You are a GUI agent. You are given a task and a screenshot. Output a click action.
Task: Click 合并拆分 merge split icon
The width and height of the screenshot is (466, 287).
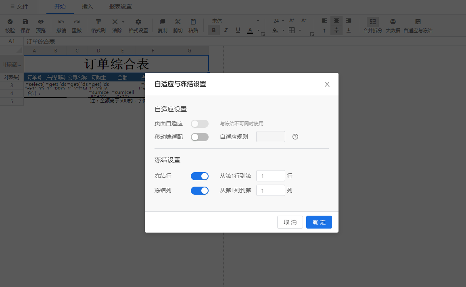coord(373,22)
